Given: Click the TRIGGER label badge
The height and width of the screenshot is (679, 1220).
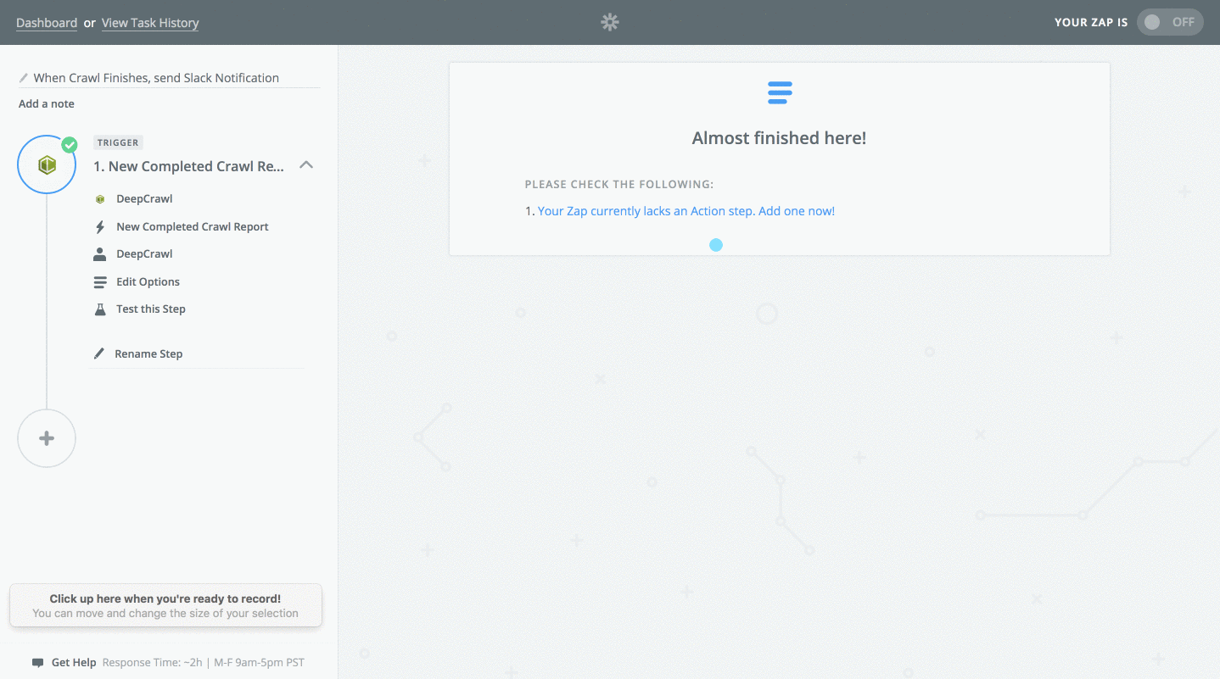Looking at the screenshot, I should [x=118, y=142].
